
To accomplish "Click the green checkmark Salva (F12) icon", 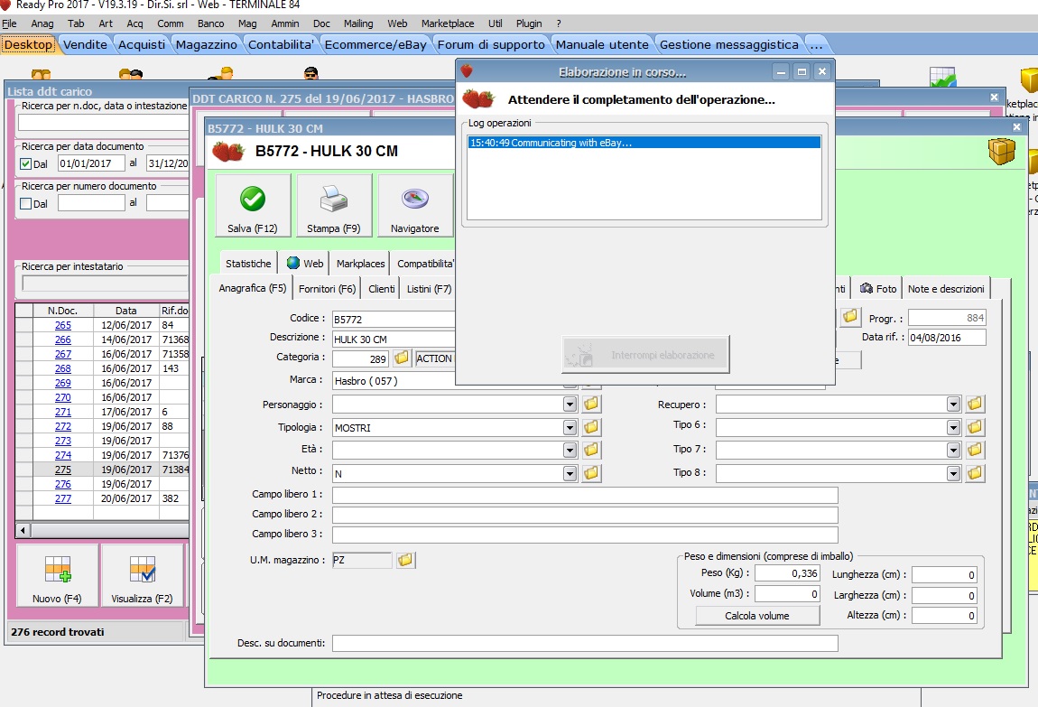I will [253, 200].
